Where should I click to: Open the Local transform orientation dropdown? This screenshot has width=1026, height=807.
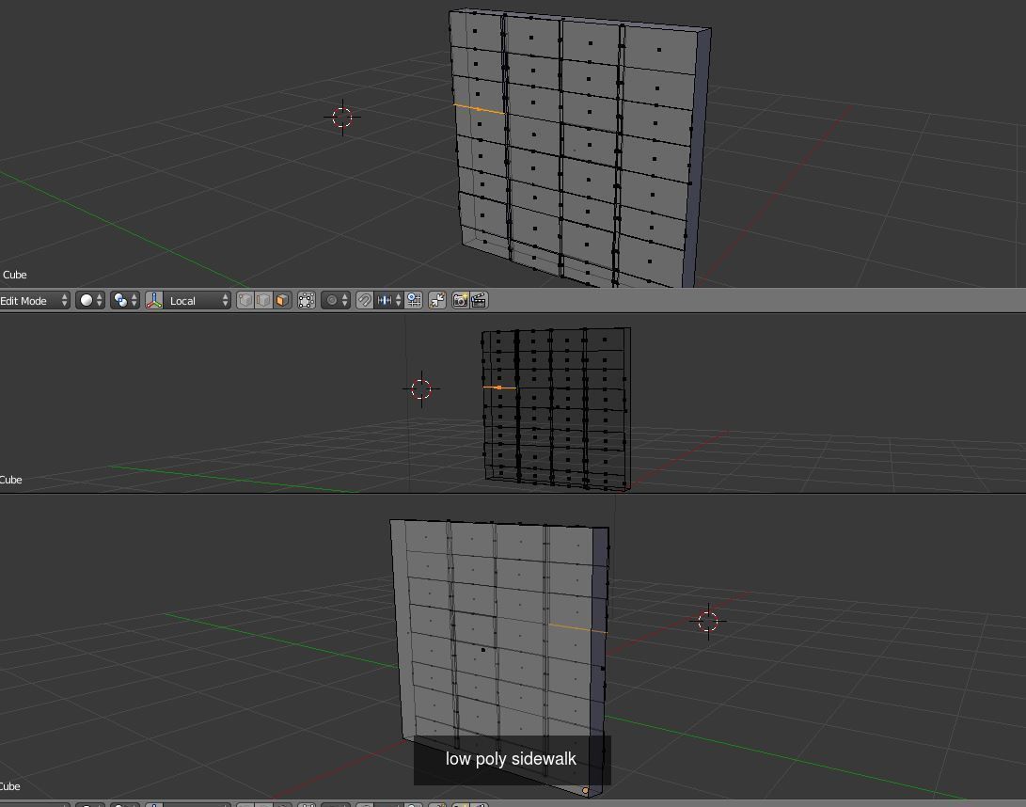click(x=197, y=300)
